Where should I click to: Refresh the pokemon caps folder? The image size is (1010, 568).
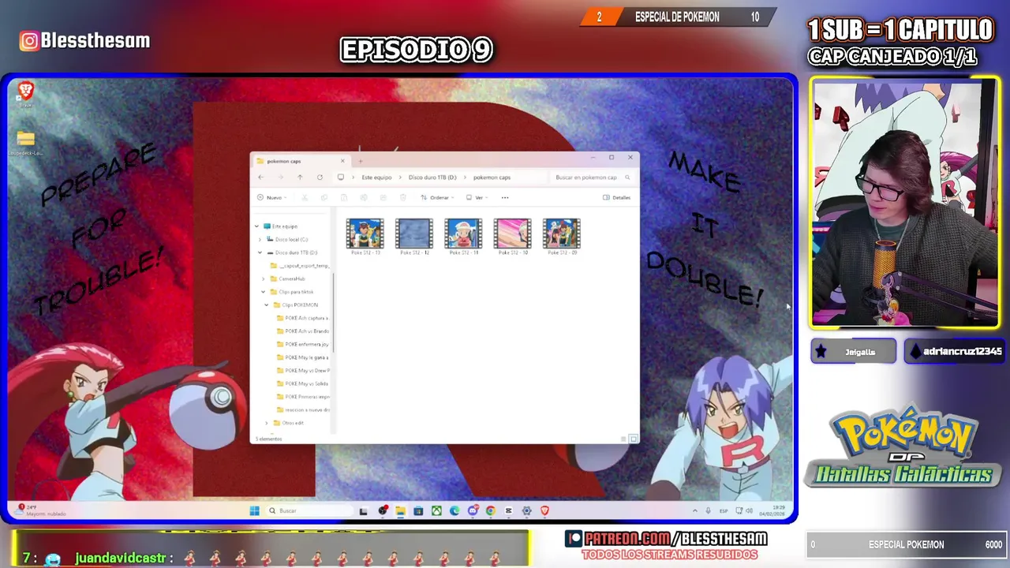320,177
